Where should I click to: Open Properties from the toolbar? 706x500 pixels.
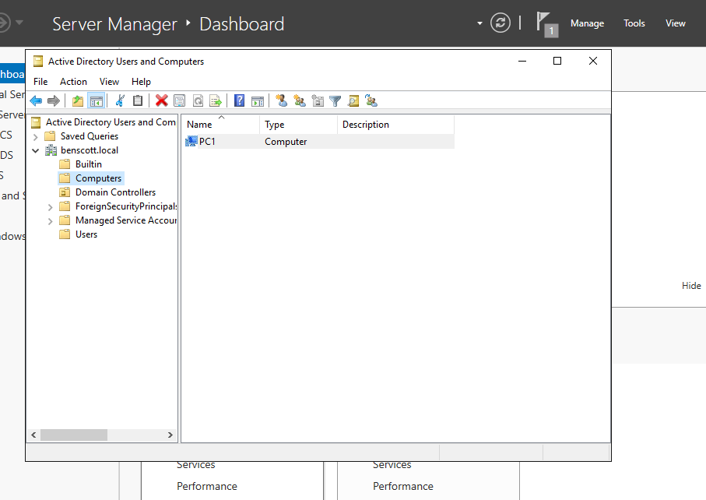click(180, 101)
